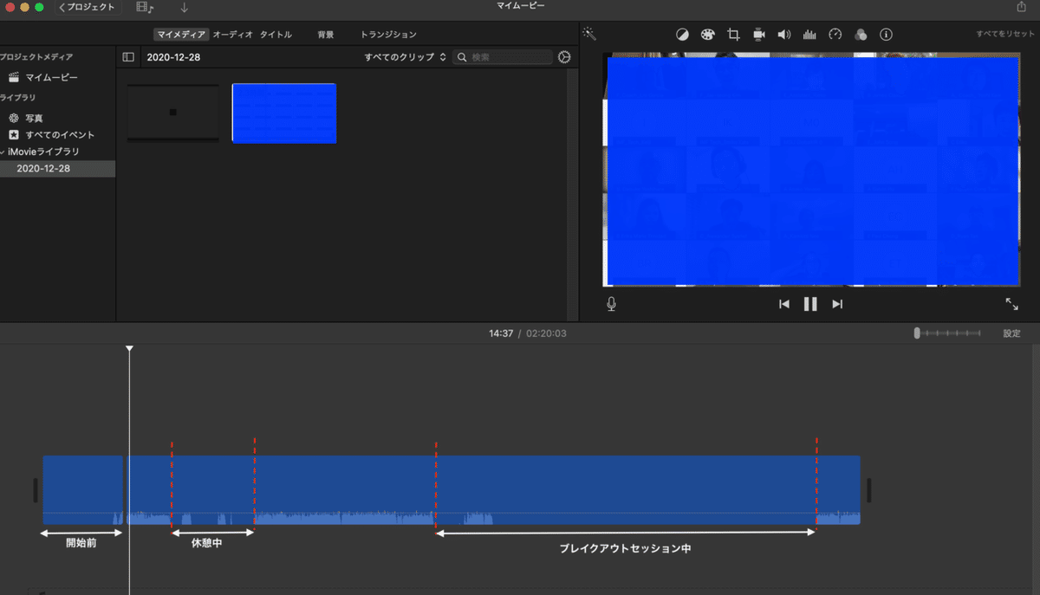This screenshot has width=1040, height=595.
Task: Pause playback in the viewer
Action: click(x=810, y=304)
